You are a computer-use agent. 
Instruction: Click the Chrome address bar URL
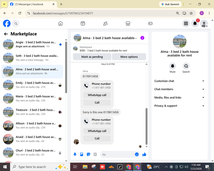63,13
